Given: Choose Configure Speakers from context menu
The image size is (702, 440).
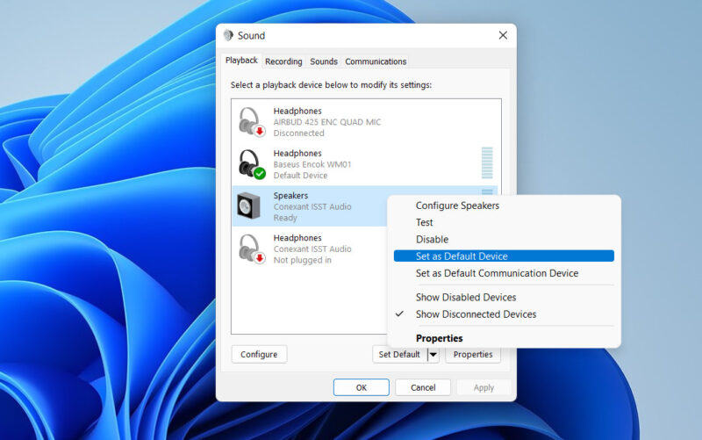Looking at the screenshot, I should tap(457, 206).
